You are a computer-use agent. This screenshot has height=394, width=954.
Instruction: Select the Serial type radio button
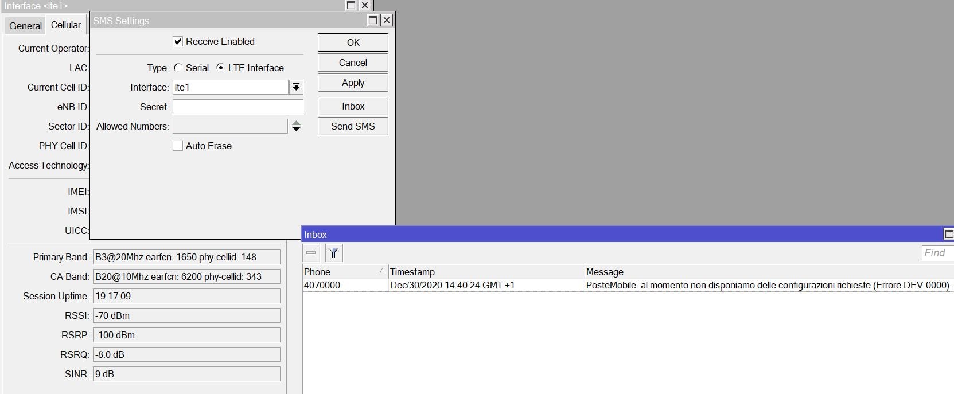click(178, 68)
